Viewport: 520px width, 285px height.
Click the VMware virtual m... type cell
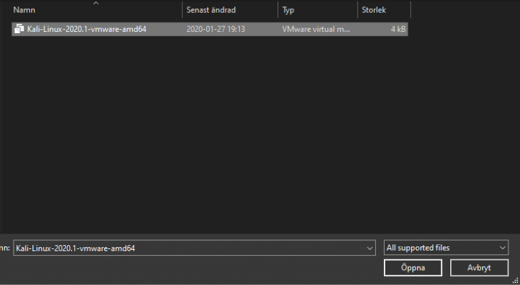coord(316,29)
